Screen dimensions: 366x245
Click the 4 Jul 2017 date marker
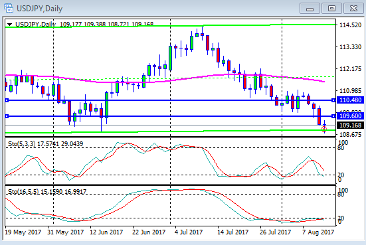pyautogui.click(x=189, y=232)
